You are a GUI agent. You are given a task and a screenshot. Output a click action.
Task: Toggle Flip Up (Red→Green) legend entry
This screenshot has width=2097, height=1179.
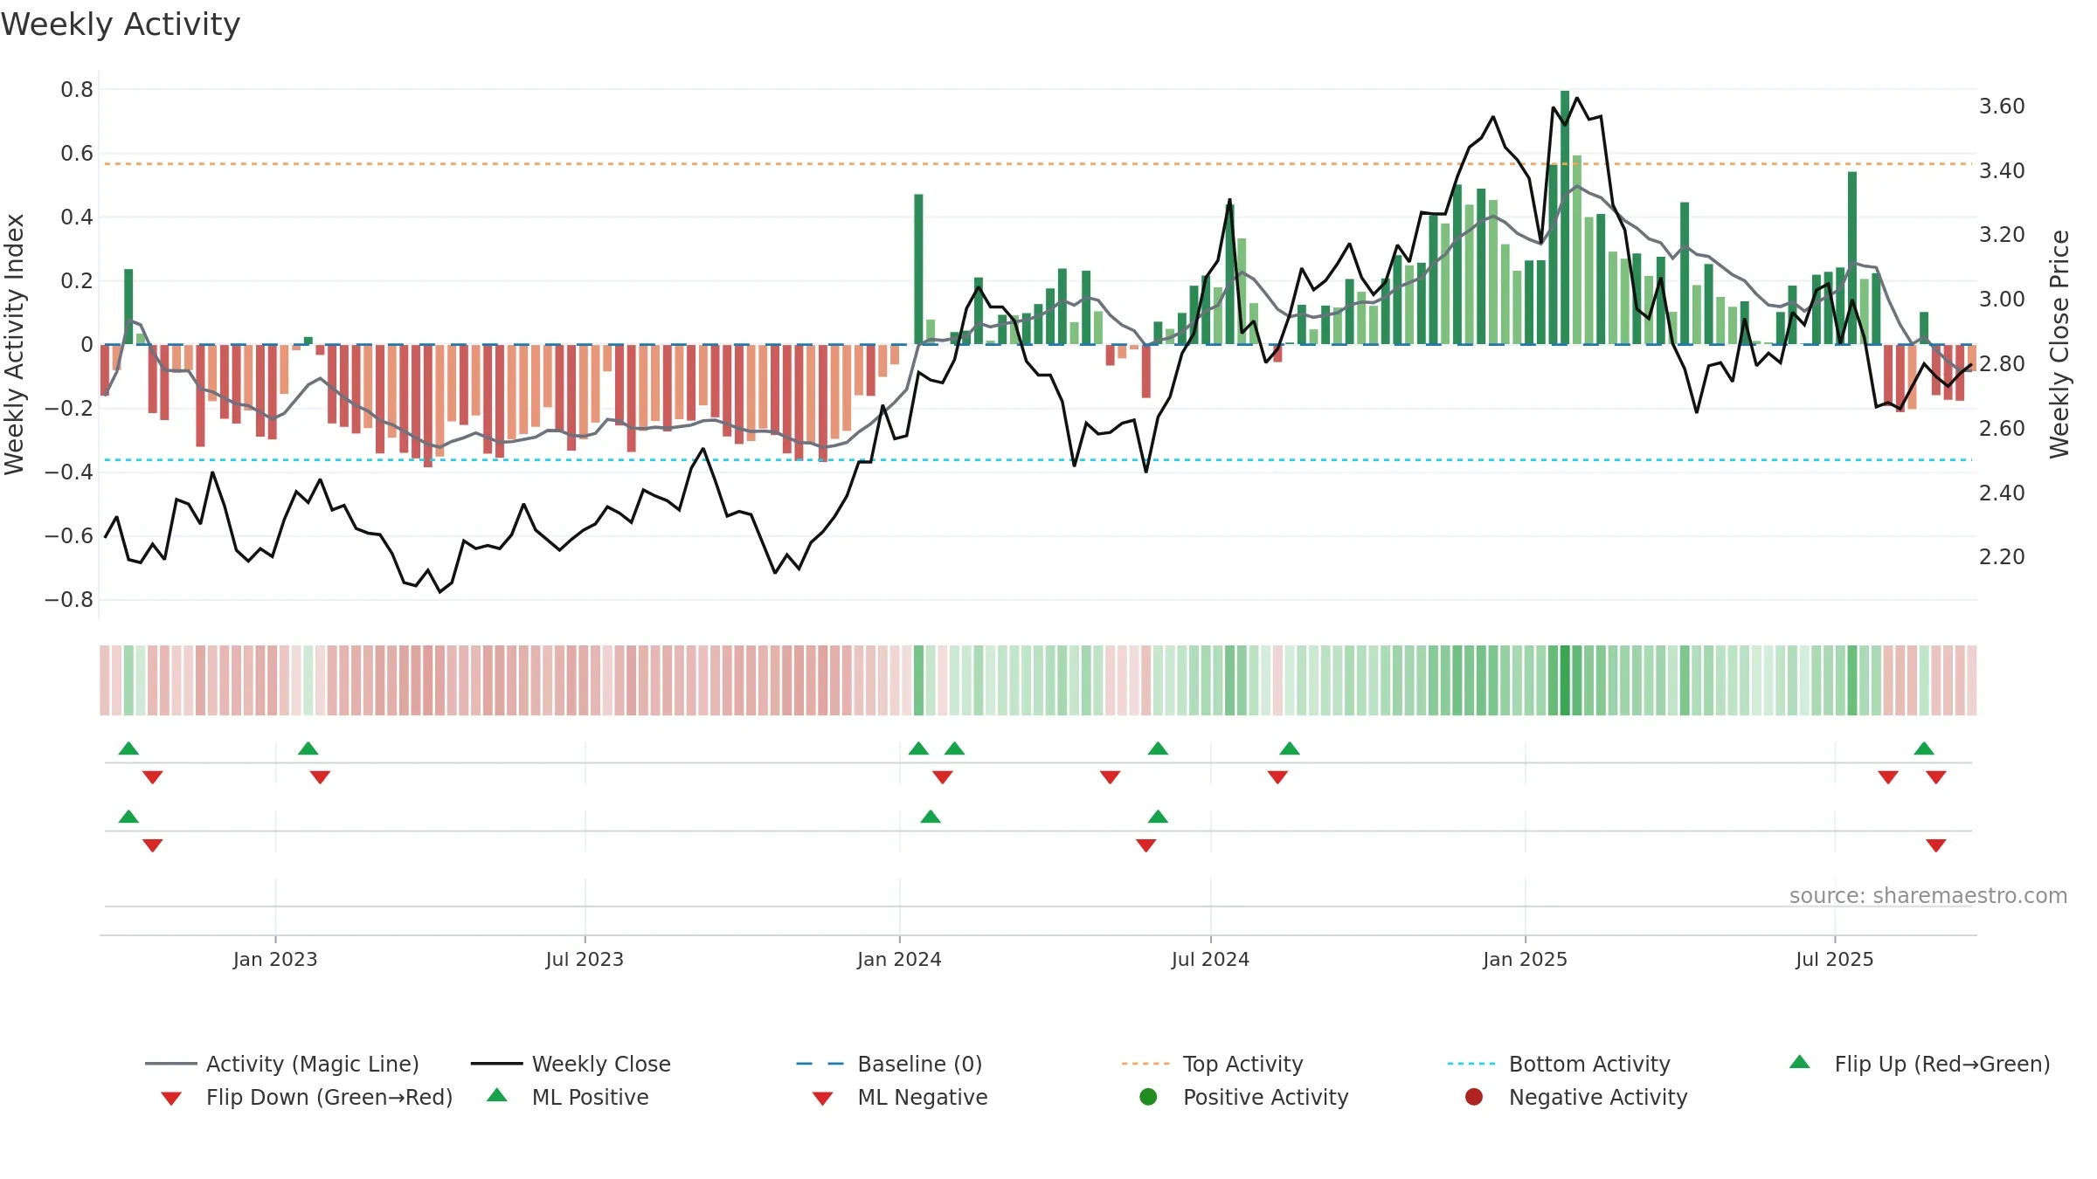tap(1920, 1064)
